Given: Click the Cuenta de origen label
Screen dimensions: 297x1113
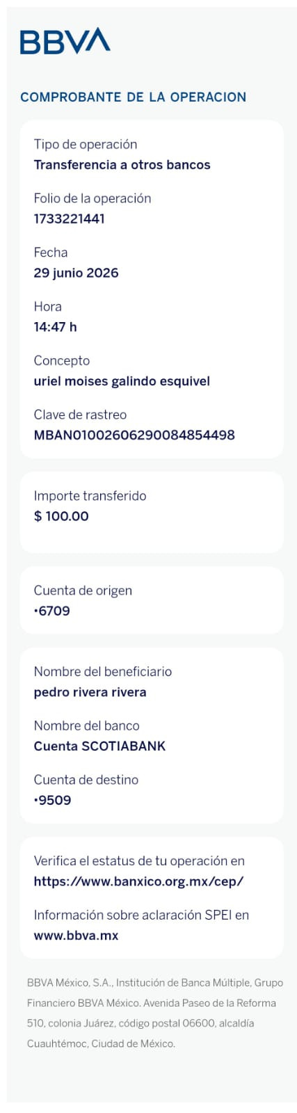Looking at the screenshot, I should 83,591.
